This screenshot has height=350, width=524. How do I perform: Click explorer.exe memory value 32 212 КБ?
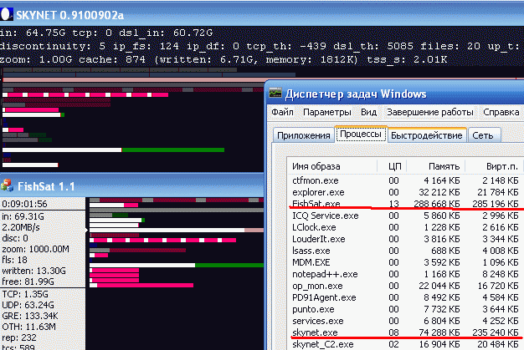click(x=439, y=192)
